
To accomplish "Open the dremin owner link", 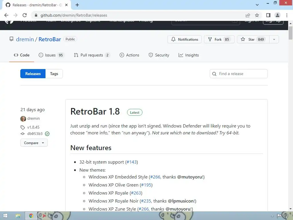I will click(x=25, y=39).
